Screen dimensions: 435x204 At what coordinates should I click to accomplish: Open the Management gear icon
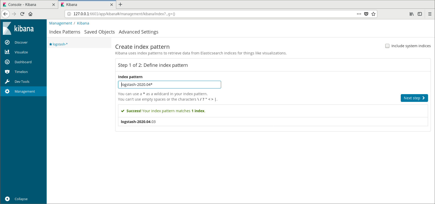coord(7,91)
